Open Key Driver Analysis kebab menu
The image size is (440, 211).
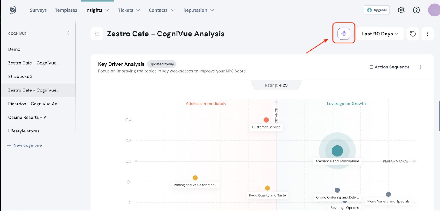(x=420, y=67)
